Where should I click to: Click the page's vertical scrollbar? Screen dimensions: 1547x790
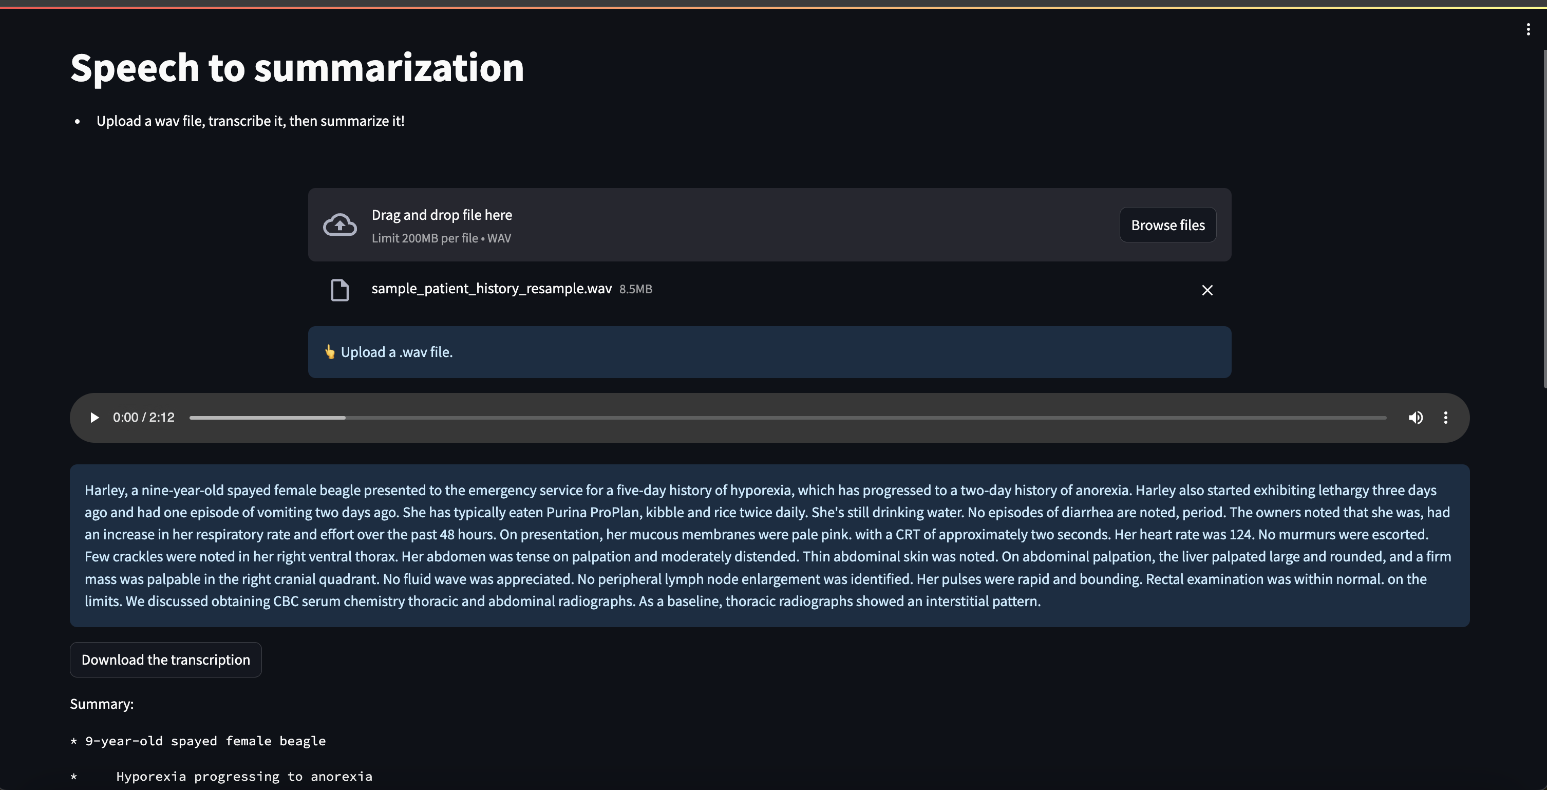click(x=1544, y=219)
